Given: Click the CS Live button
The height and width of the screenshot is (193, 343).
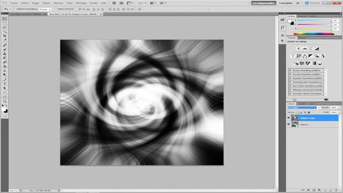Looking at the screenshot, I should (x=313, y=3).
